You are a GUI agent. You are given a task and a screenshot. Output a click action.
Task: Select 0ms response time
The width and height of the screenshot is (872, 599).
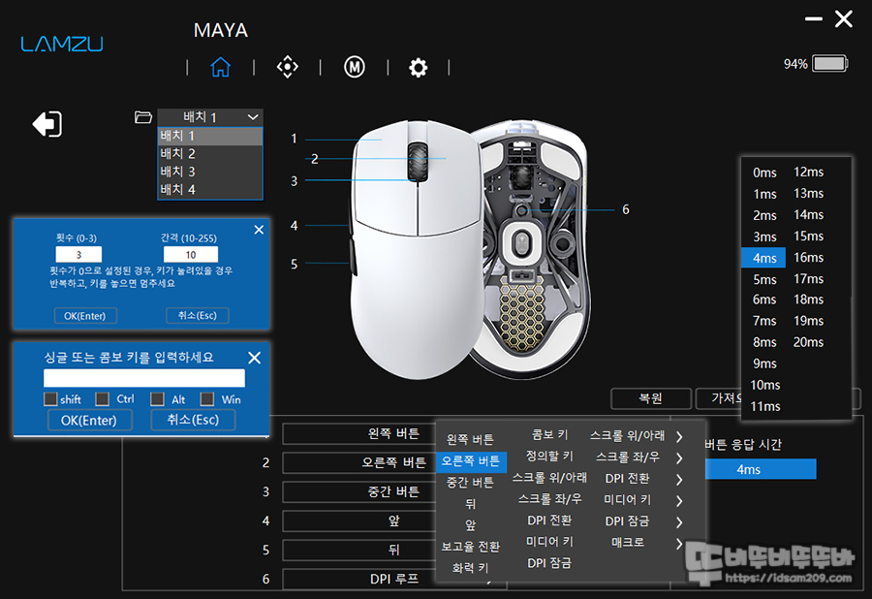pos(764,173)
